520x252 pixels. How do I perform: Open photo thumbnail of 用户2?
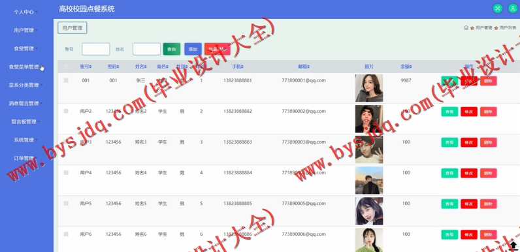[x=369, y=119]
